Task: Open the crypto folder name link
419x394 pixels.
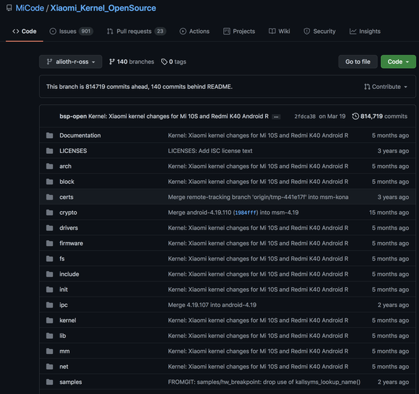Action: pyautogui.click(x=68, y=213)
